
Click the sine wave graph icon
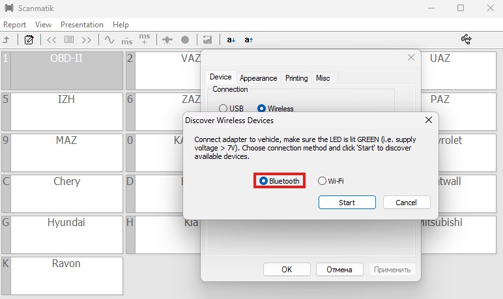pyautogui.click(x=109, y=40)
